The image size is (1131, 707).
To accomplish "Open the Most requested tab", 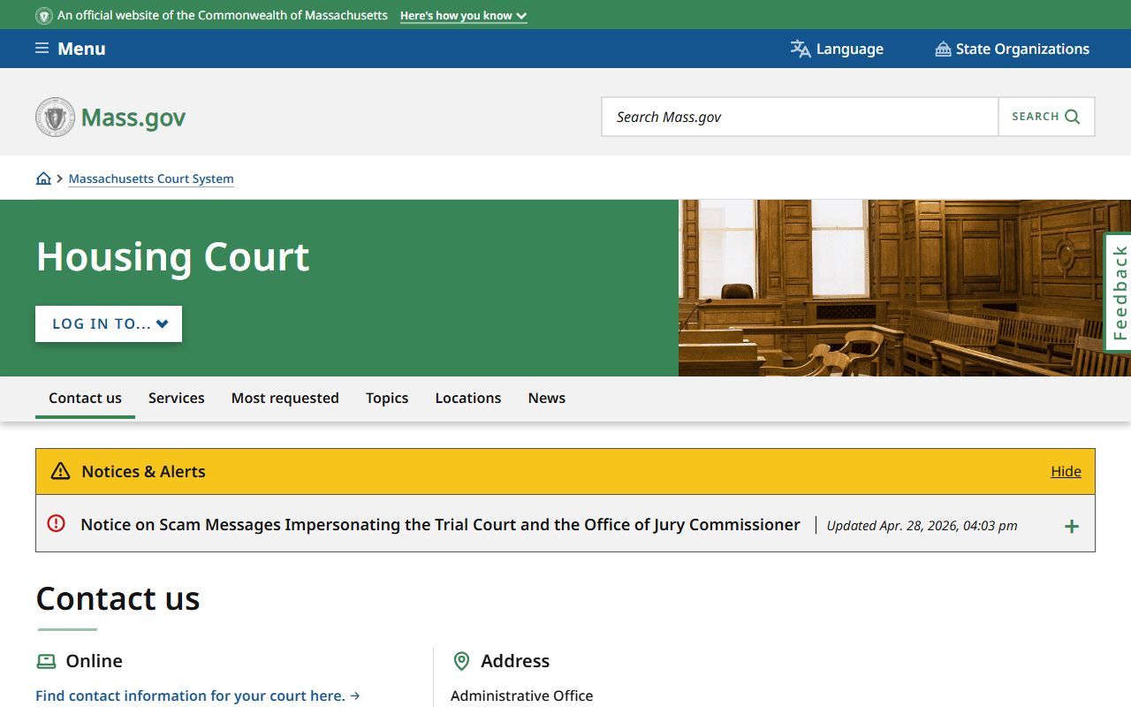I will click(285, 398).
